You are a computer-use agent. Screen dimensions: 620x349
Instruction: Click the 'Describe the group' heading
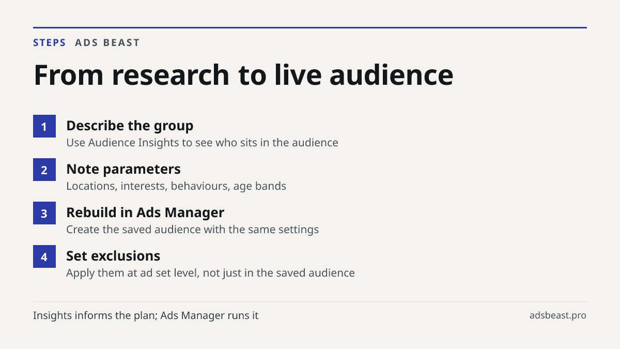[130, 126]
